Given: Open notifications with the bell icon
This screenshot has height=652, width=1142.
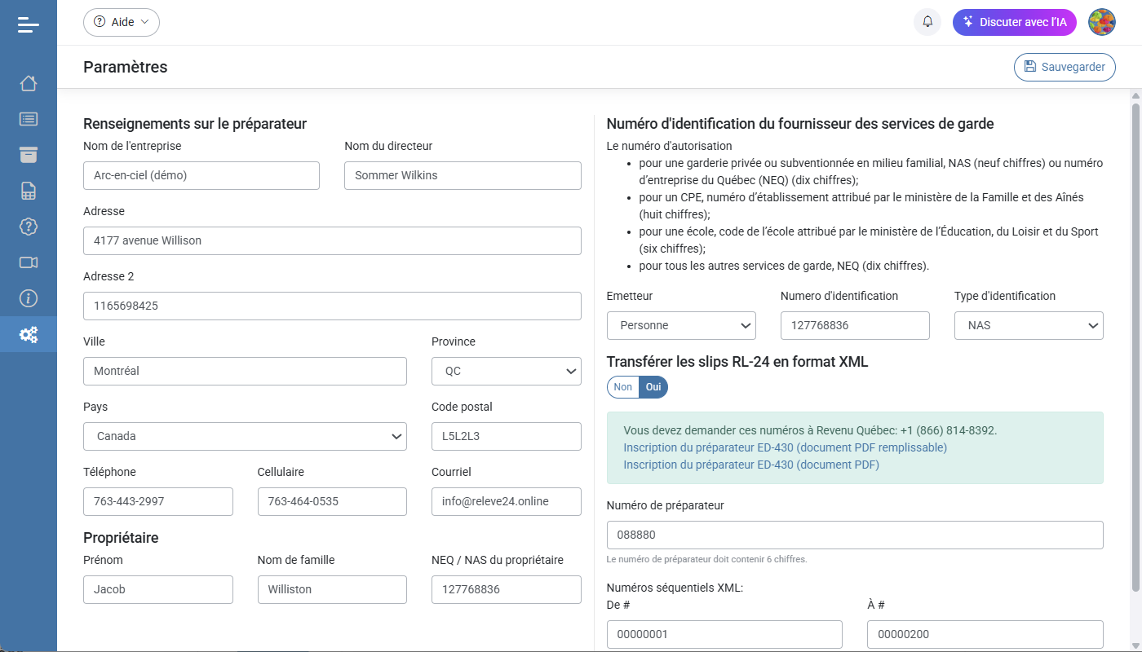Looking at the screenshot, I should 927,22.
